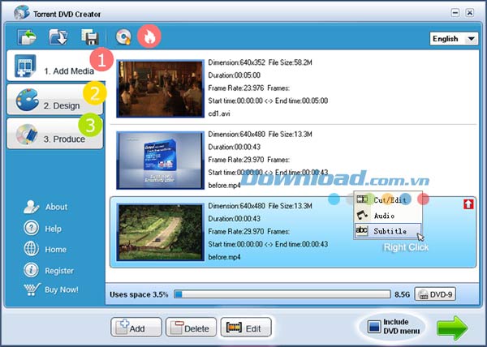
Task: Click the Duration:00:05:00 text
Action: [235, 75]
